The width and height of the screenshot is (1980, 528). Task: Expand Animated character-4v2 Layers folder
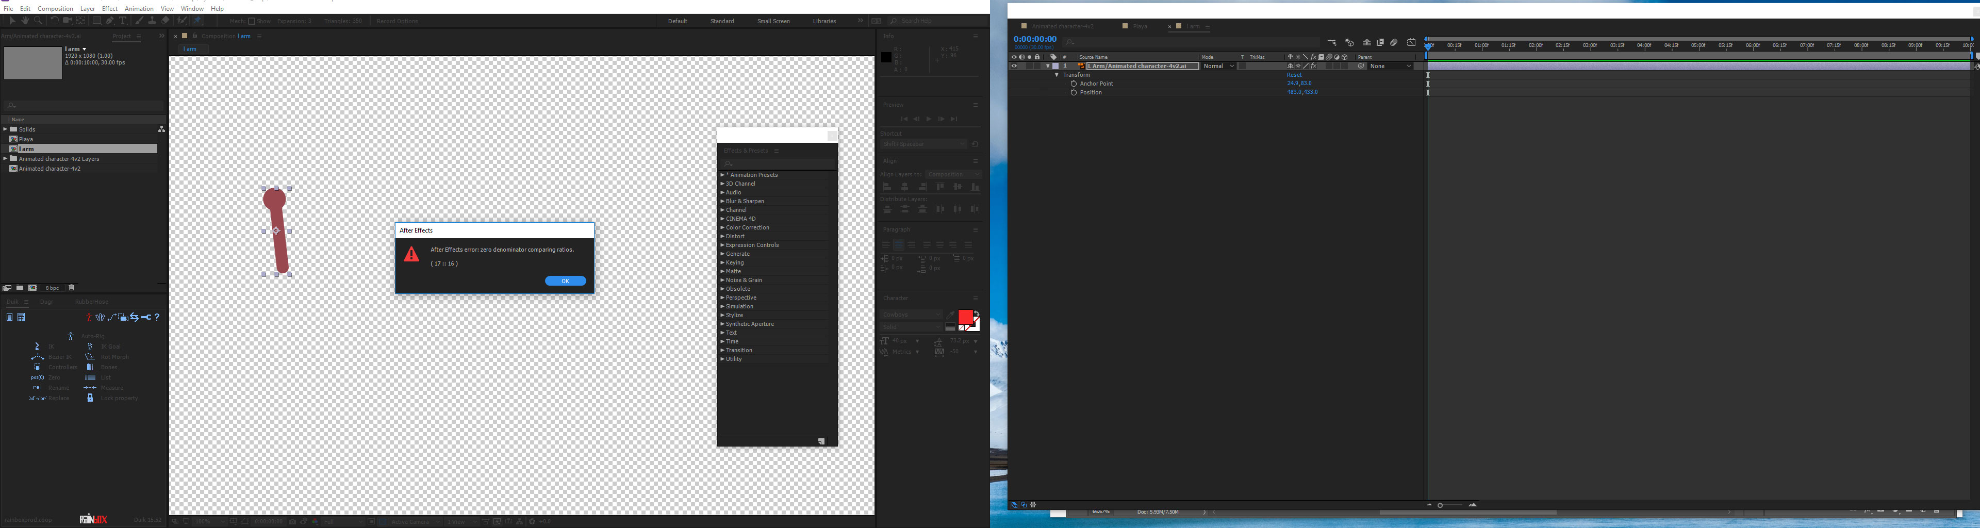click(x=5, y=159)
